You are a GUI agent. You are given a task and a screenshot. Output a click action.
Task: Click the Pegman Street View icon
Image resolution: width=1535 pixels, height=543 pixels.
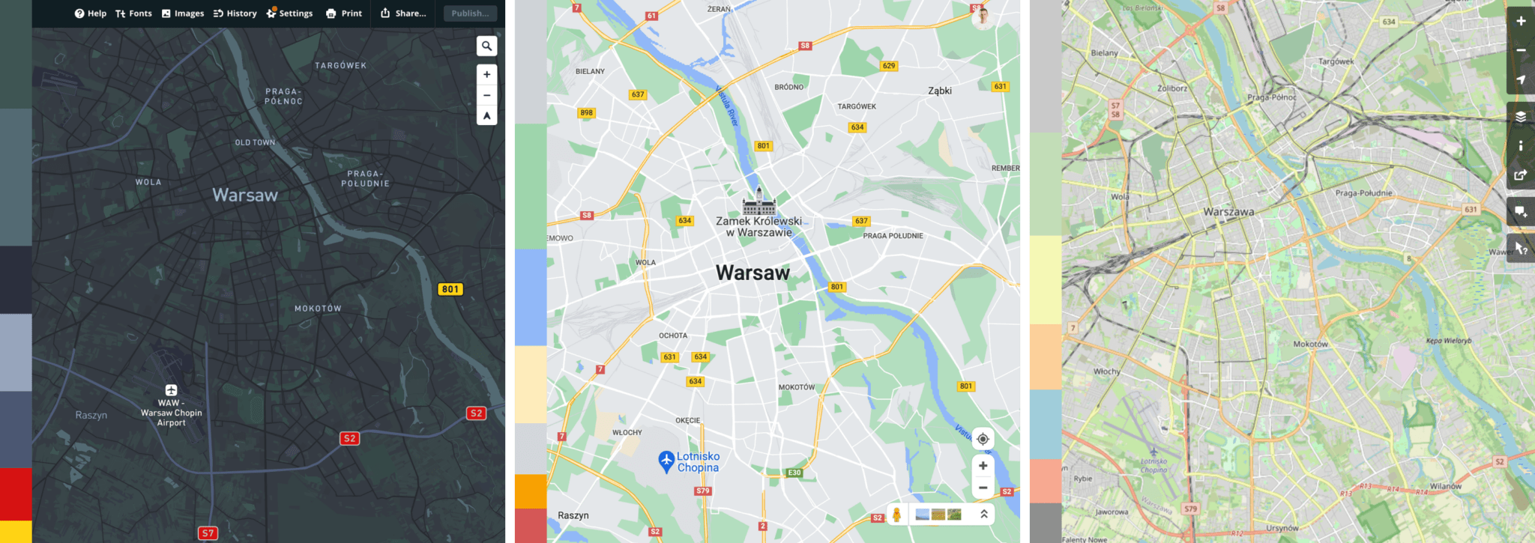pos(896,515)
